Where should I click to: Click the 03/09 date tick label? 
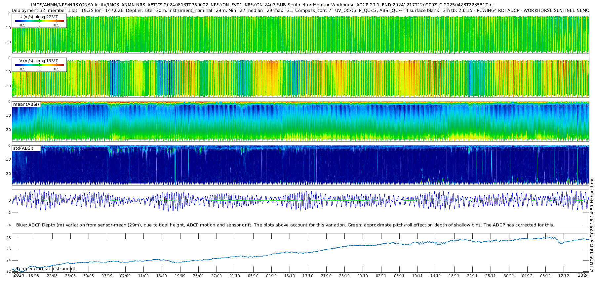point(107,276)
